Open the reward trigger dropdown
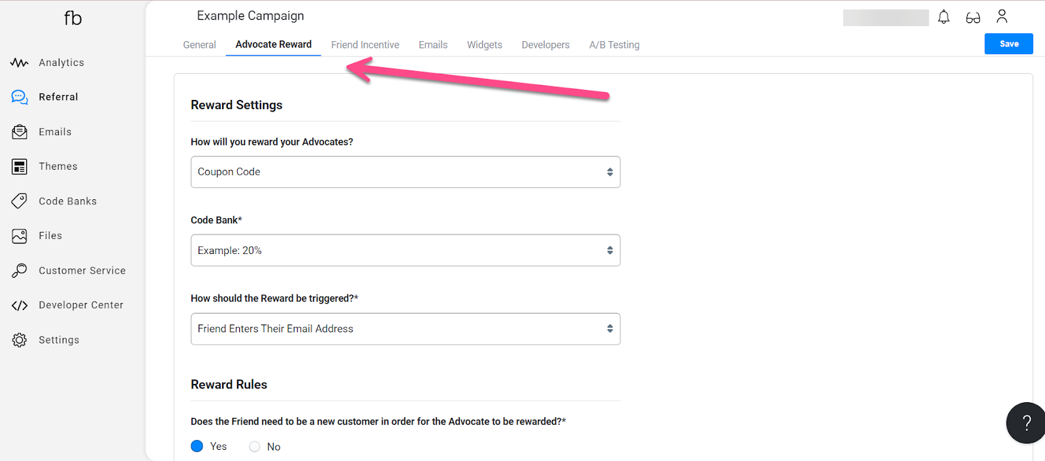 click(x=406, y=329)
